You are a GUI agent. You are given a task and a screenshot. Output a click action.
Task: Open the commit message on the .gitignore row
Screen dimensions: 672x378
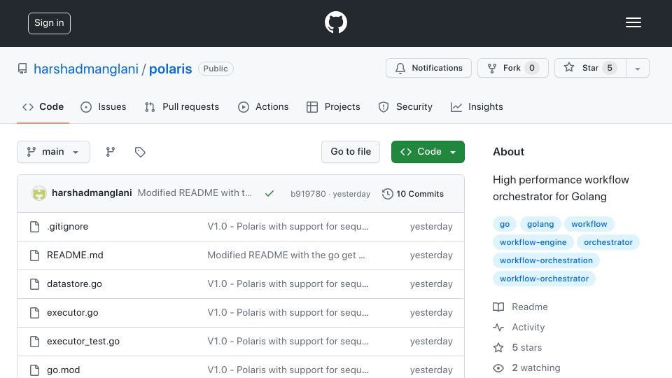[x=288, y=226]
